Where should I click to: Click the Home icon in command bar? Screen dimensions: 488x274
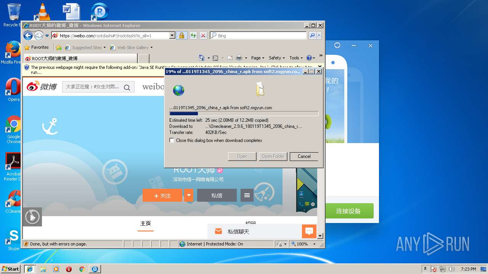(202, 58)
